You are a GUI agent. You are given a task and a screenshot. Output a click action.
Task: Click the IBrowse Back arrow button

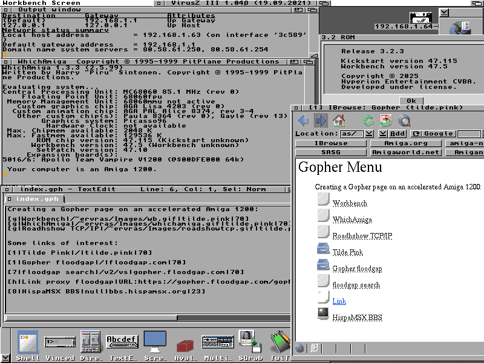click(x=304, y=120)
